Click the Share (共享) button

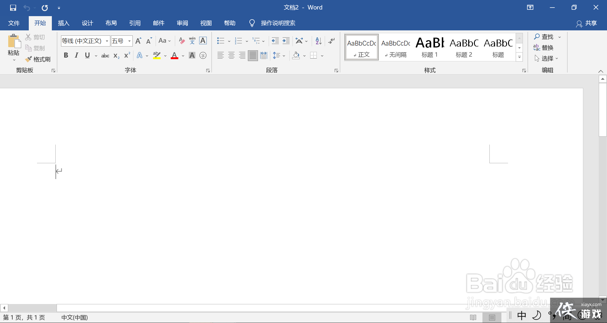[586, 23]
